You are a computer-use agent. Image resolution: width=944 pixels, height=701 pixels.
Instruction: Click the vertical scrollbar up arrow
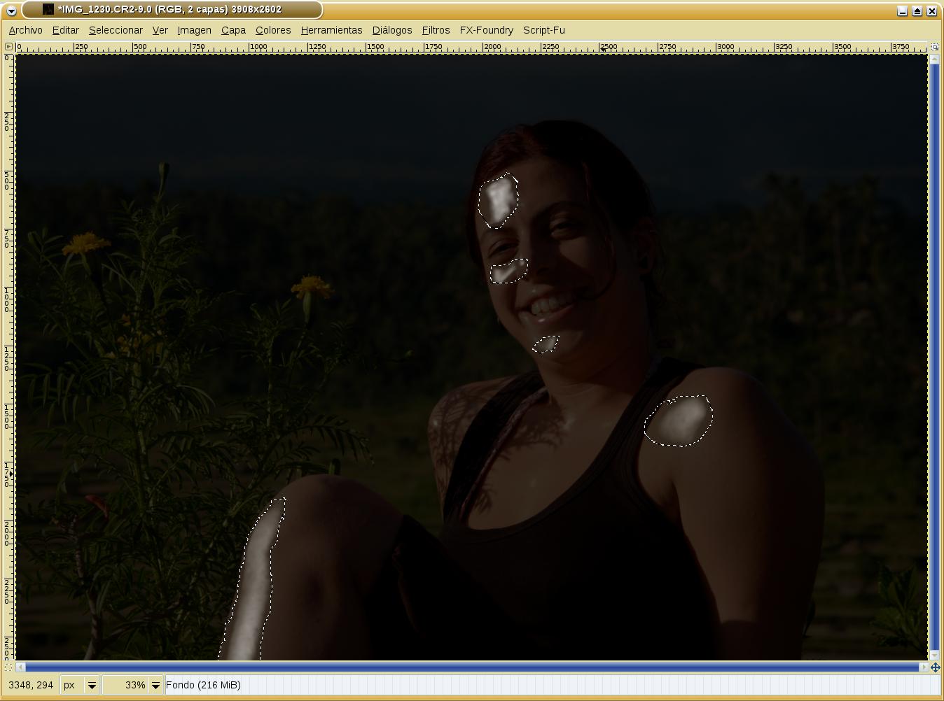pos(935,59)
